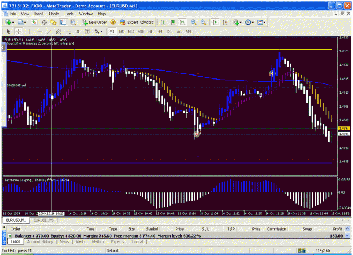This screenshot has width=353, height=255.
Task: Open the Market Watch panel icon
Action: point(34,22)
